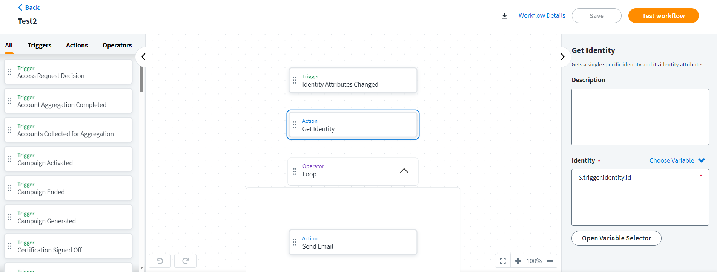
Task: Collapse the left steps panel
Action: (x=143, y=57)
